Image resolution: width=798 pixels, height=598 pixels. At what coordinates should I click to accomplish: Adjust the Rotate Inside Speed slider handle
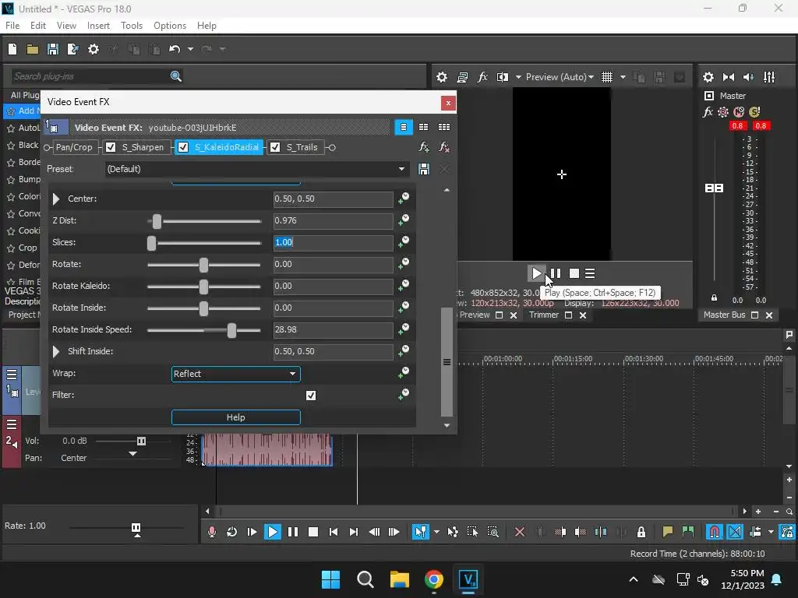click(231, 330)
